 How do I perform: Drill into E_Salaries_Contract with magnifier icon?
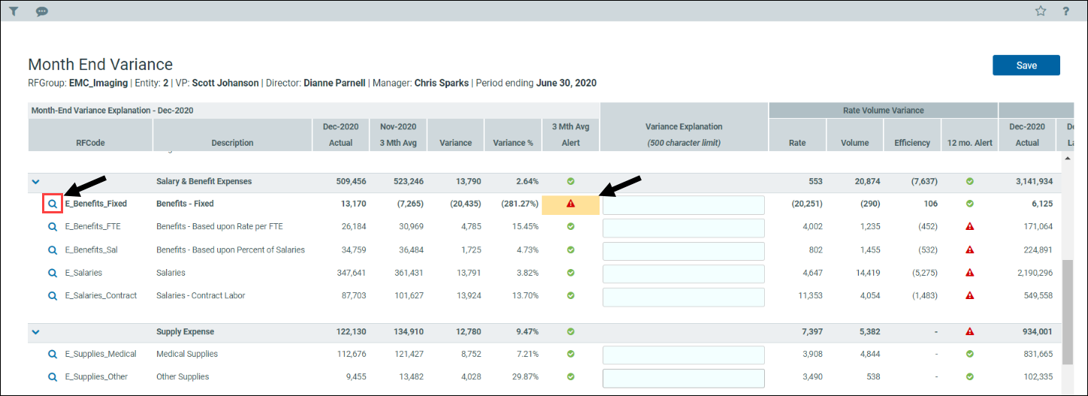(x=53, y=295)
